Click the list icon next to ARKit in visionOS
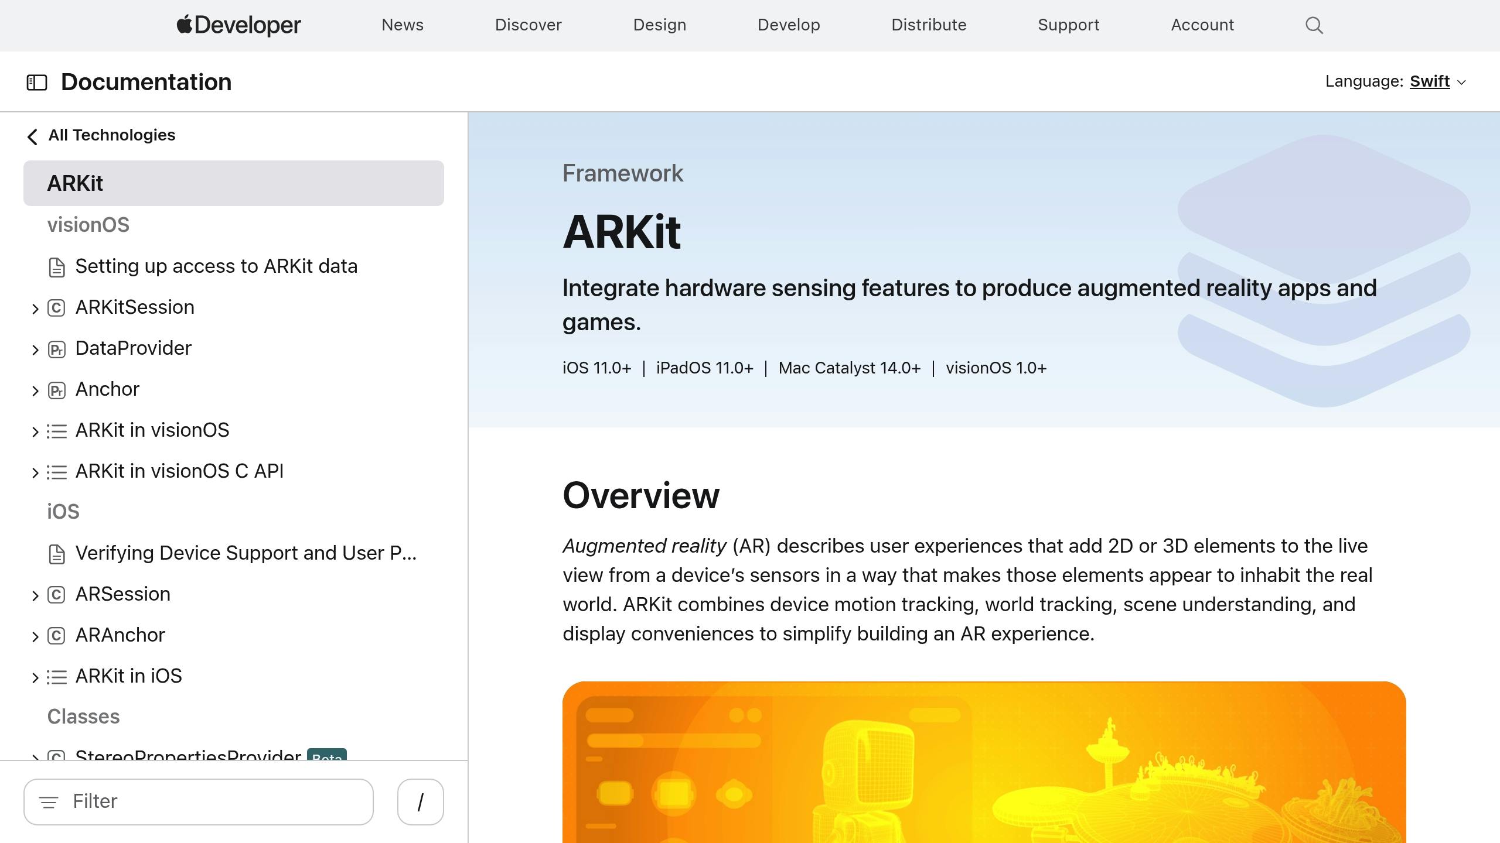The image size is (1500, 843). (56, 431)
